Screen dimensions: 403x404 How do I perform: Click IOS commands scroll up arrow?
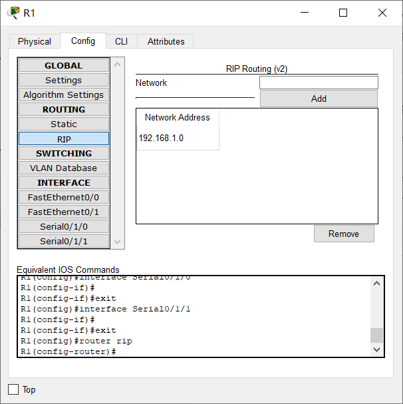pyautogui.click(x=376, y=284)
